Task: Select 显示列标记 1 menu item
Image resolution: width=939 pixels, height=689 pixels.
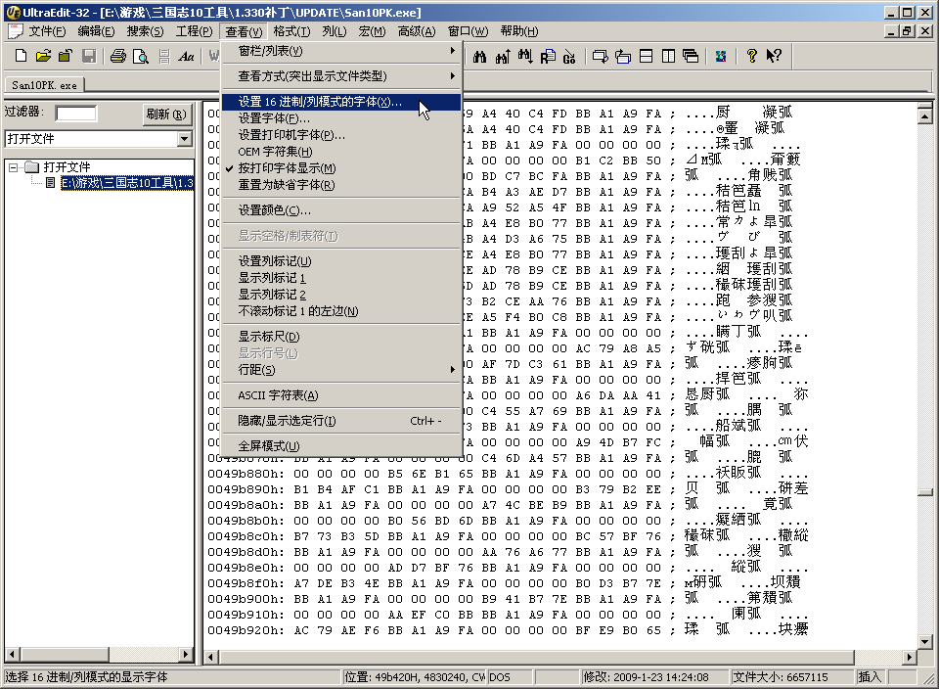Action: point(341,278)
